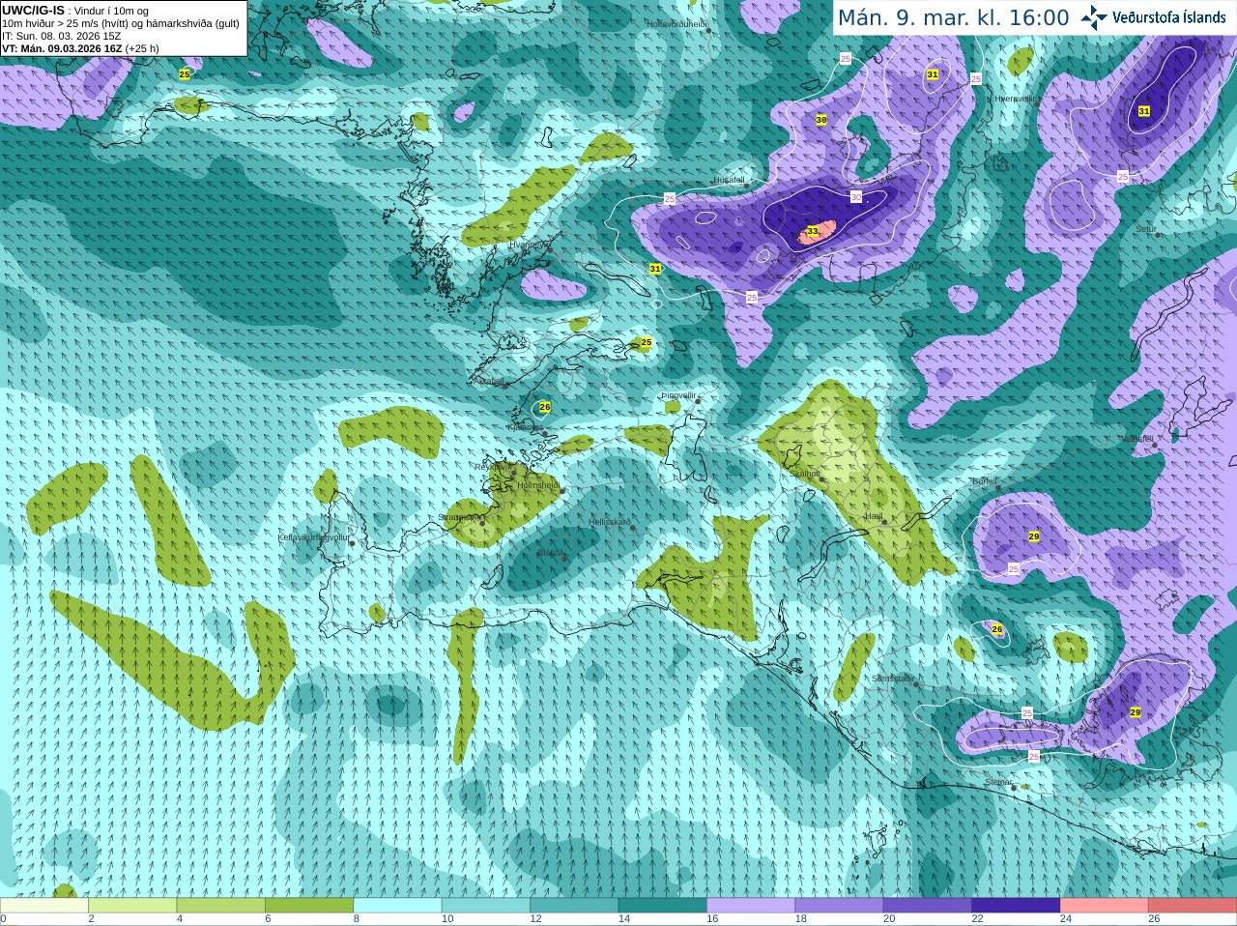Select the 2–4 m/s light green legend swatch
The height and width of the screenshot is (926, 1237).
coord(132,906)
